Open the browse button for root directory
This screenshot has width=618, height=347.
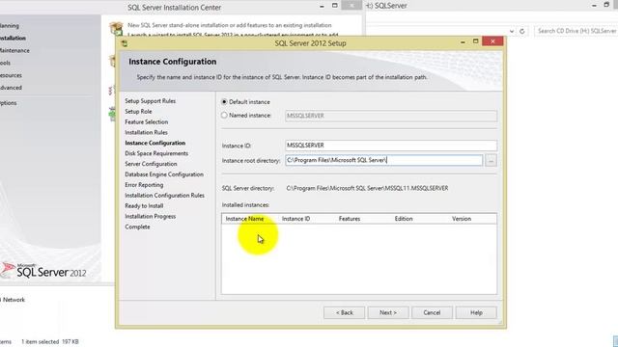tap(491, 161)
